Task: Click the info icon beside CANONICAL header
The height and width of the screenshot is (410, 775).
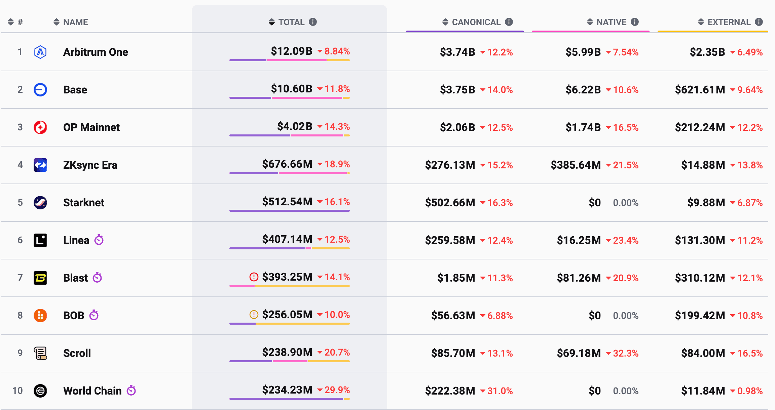Action: pos(509,22)
